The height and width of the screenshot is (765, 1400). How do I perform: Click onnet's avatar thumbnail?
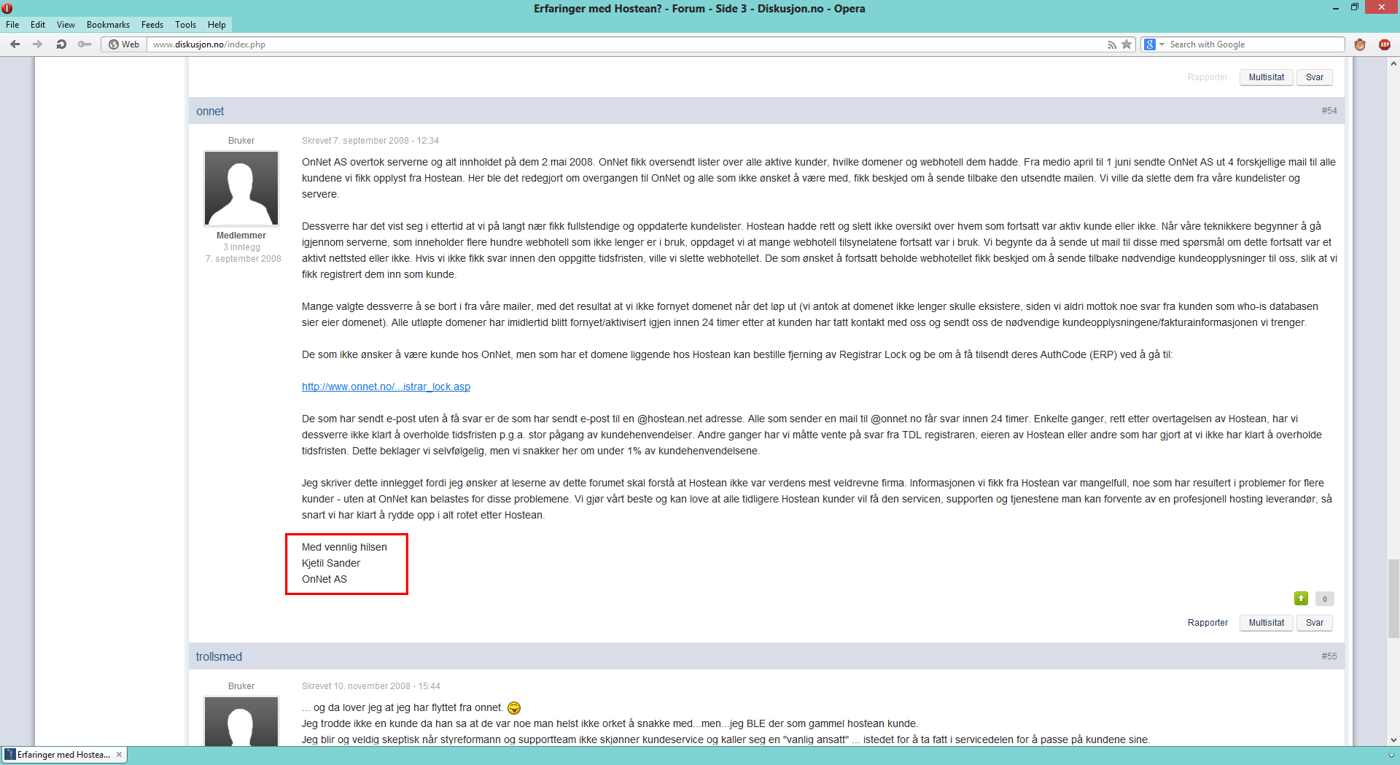click(241, 188)
